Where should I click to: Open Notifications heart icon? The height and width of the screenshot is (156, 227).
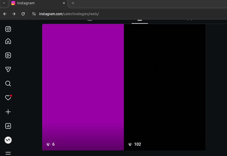(8, 98)
